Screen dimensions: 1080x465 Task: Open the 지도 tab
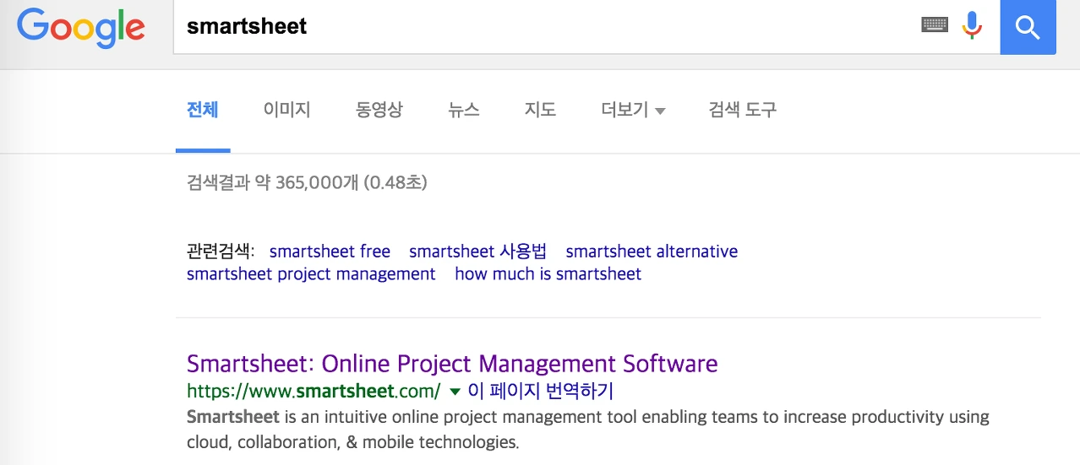click(540, 109)
